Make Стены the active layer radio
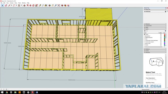This screenshot has height=94, width=168. [x=145, y=45]
